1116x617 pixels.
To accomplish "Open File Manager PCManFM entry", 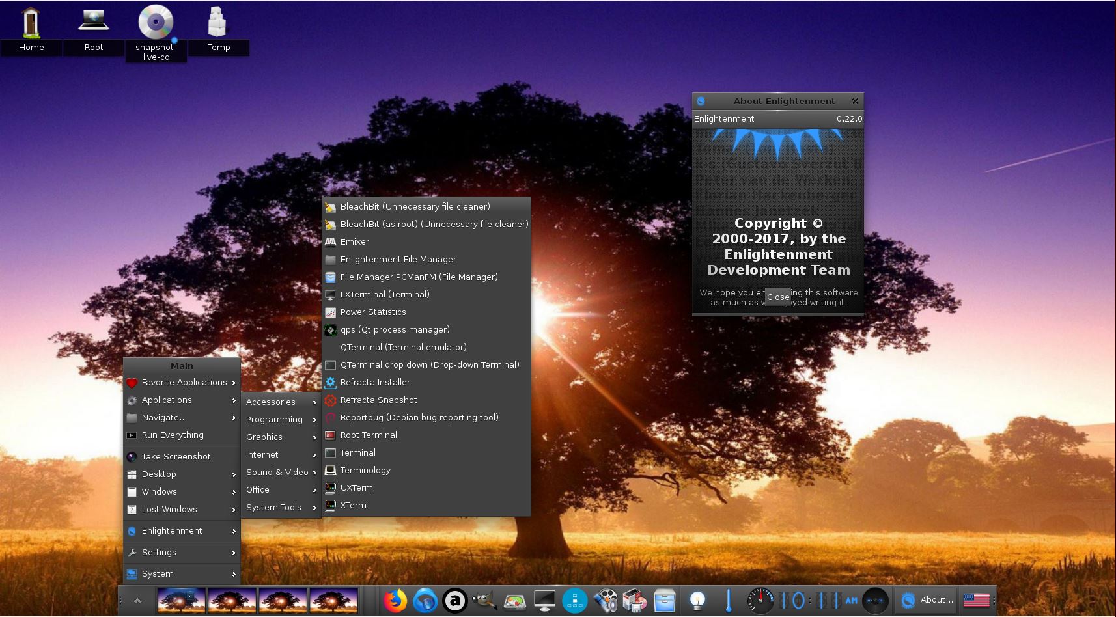I will click(426, 277).
